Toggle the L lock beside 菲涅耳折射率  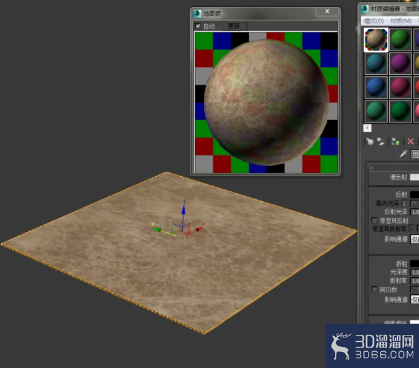pyautogui.click(x=412, y=229)
